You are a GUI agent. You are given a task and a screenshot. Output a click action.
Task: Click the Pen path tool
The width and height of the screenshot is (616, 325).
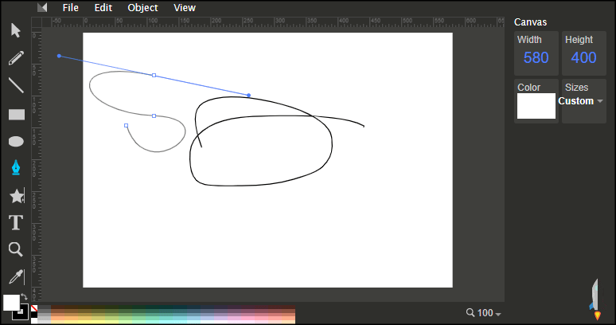click(16, 167)
